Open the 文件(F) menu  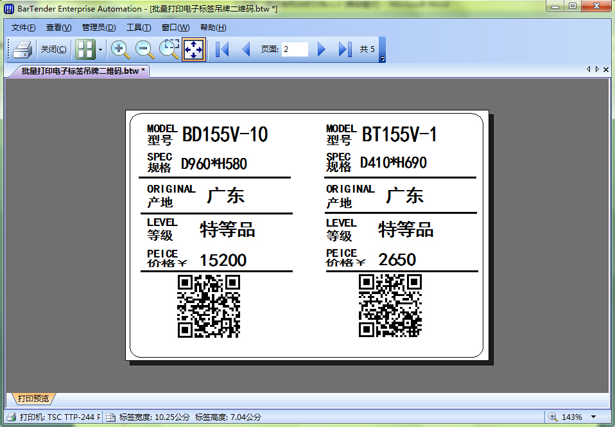pyautogui.click(x=24, y=28)
